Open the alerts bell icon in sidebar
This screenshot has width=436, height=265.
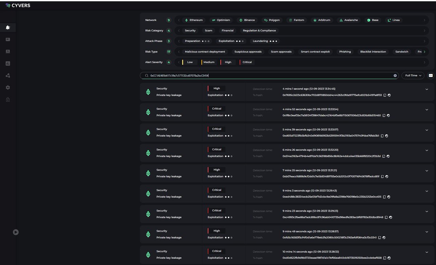click(8, 28)
